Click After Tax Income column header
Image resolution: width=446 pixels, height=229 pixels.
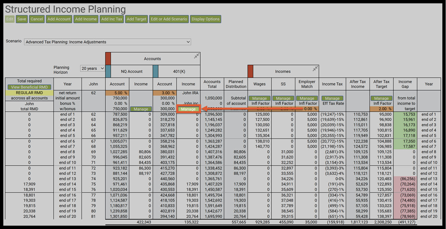point(358,84)
